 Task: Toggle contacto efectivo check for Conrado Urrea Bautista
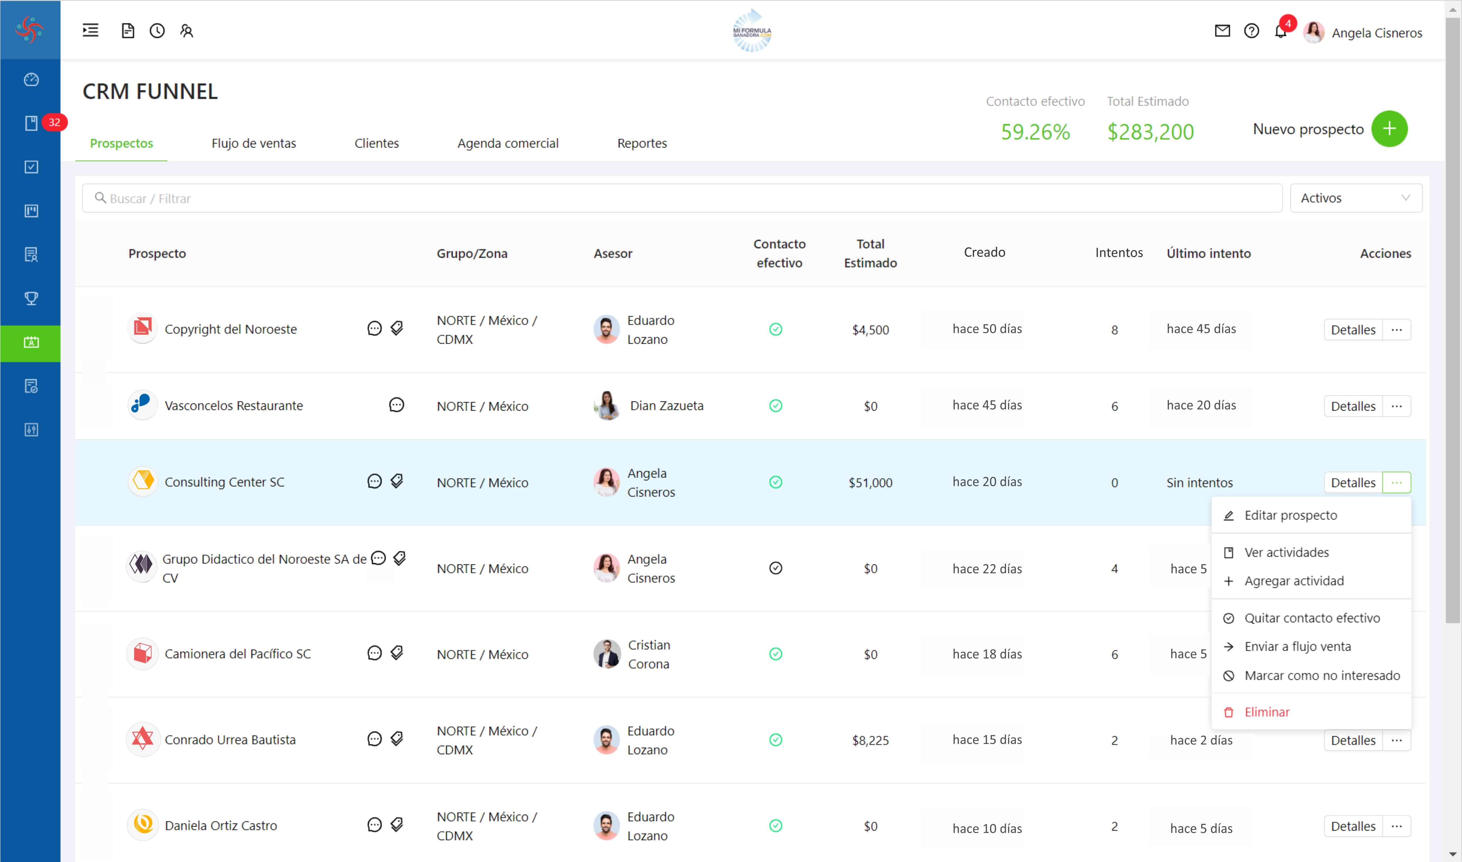(775, 740)
